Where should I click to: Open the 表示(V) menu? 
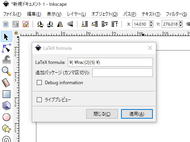[54, 14]
